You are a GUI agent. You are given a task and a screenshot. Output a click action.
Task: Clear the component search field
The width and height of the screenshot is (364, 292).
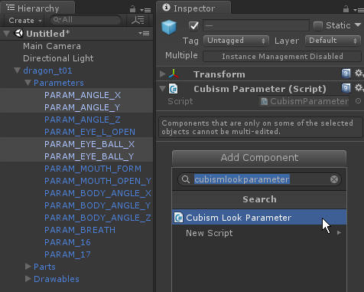click(x=334, y=179)
